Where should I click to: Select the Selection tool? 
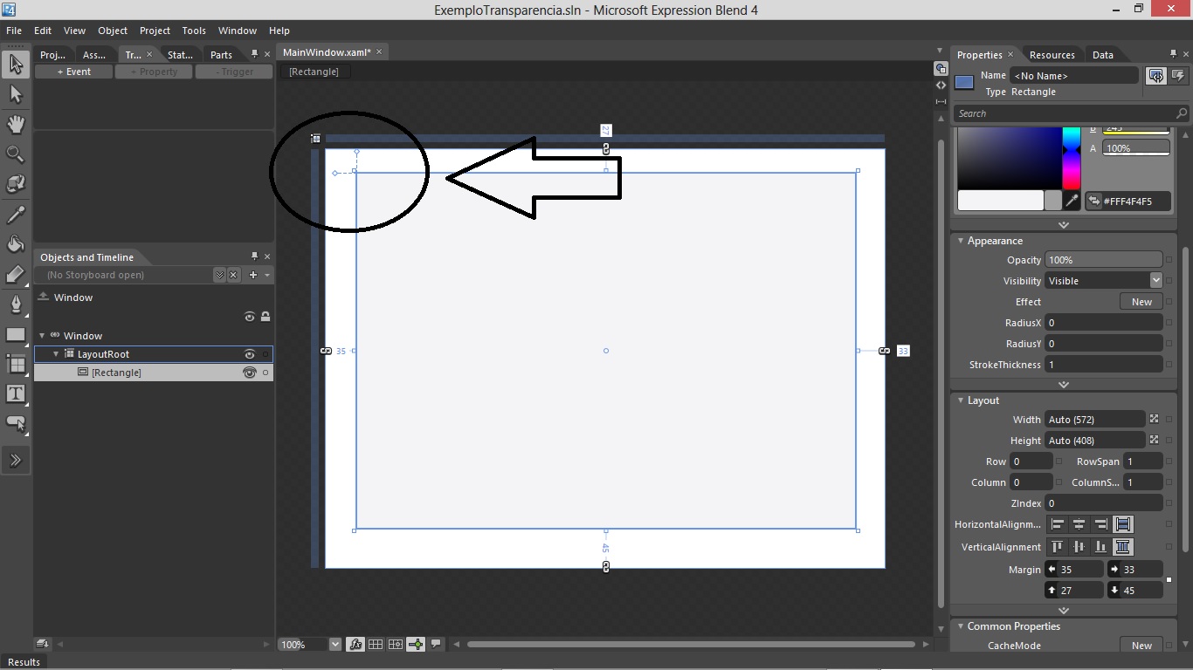(15, 64)
